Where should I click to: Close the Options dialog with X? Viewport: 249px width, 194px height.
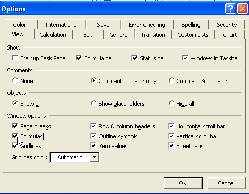(242, 8)
